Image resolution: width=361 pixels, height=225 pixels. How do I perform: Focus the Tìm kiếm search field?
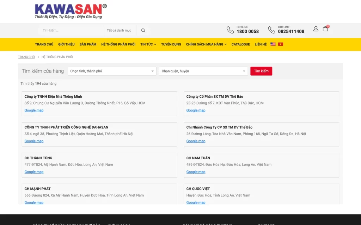pyautogui.click(x=71, y=30)
